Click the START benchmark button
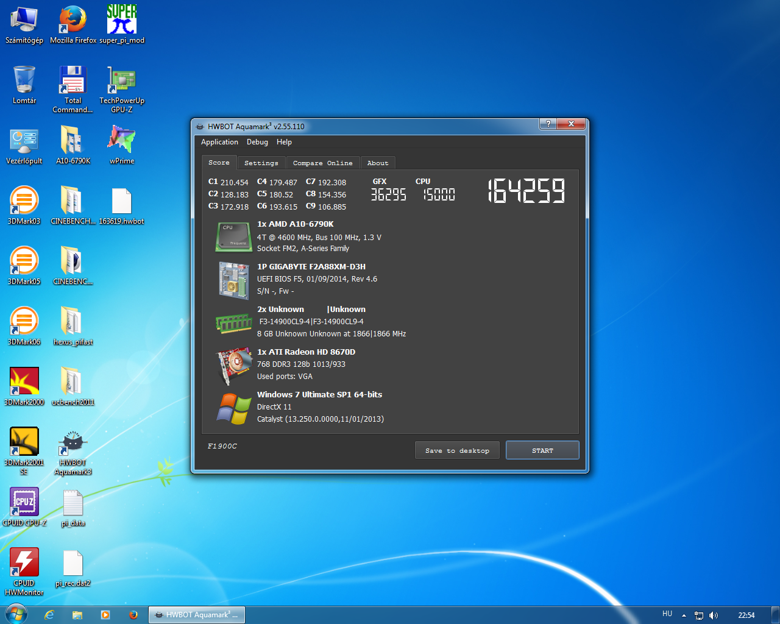This screenshot has width=780, height=624. pyautogui.click(x=542, y=450)
